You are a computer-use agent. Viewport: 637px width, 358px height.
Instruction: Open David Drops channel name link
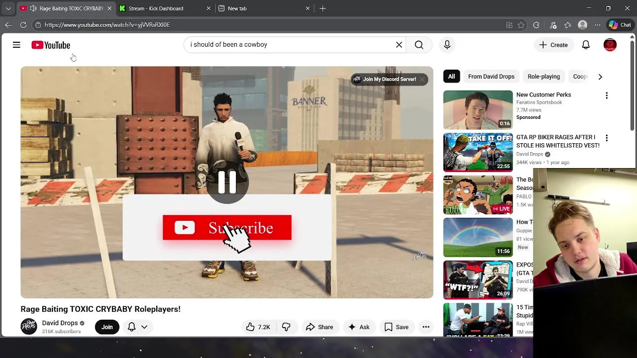60,323
